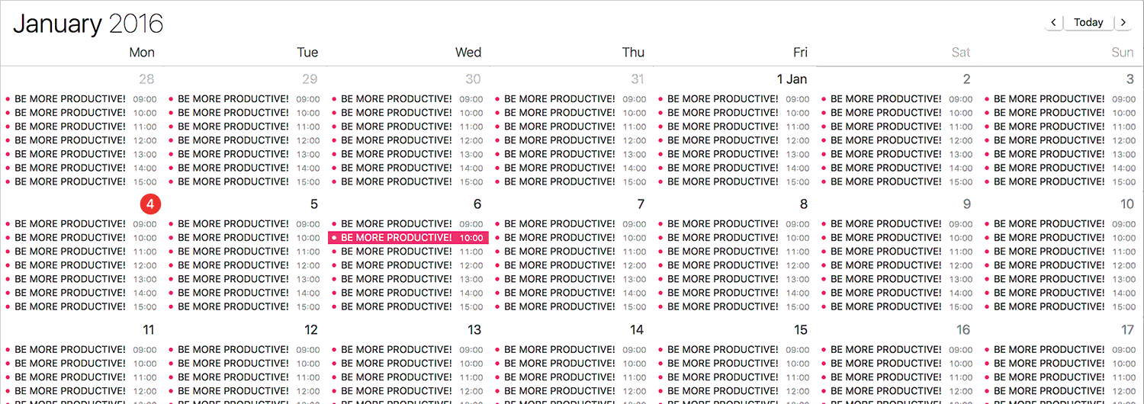This screenshot has height=404, width=1144.
Task: Click the January 2016 month title
Action: pos(88,24)
